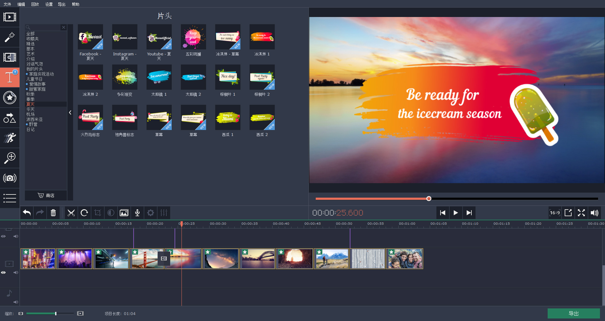Open the 设置 menu
Screen dimensions: 605x321
[x=49, y=4]
